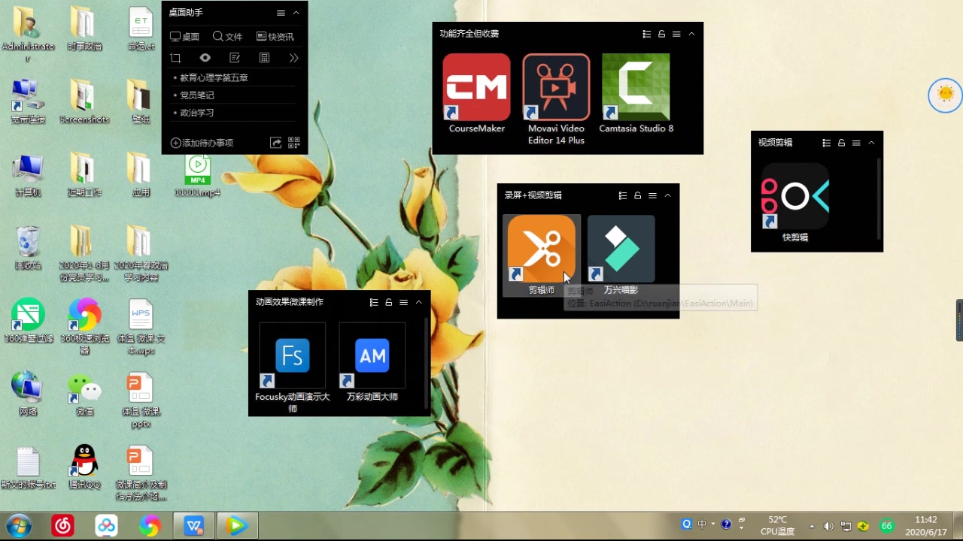Change list view in 录屏+视频剪辑 group
The width and height of the screenshot is (963, 541).
[622, 195]
